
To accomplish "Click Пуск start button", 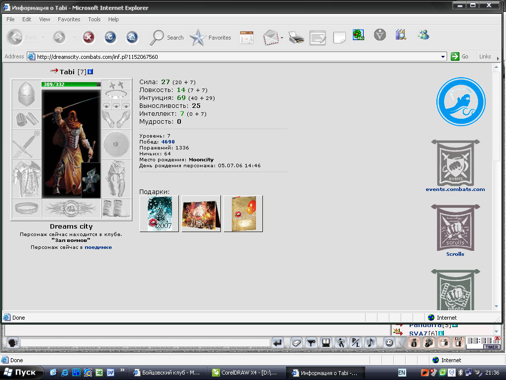I will coord(21,373).
